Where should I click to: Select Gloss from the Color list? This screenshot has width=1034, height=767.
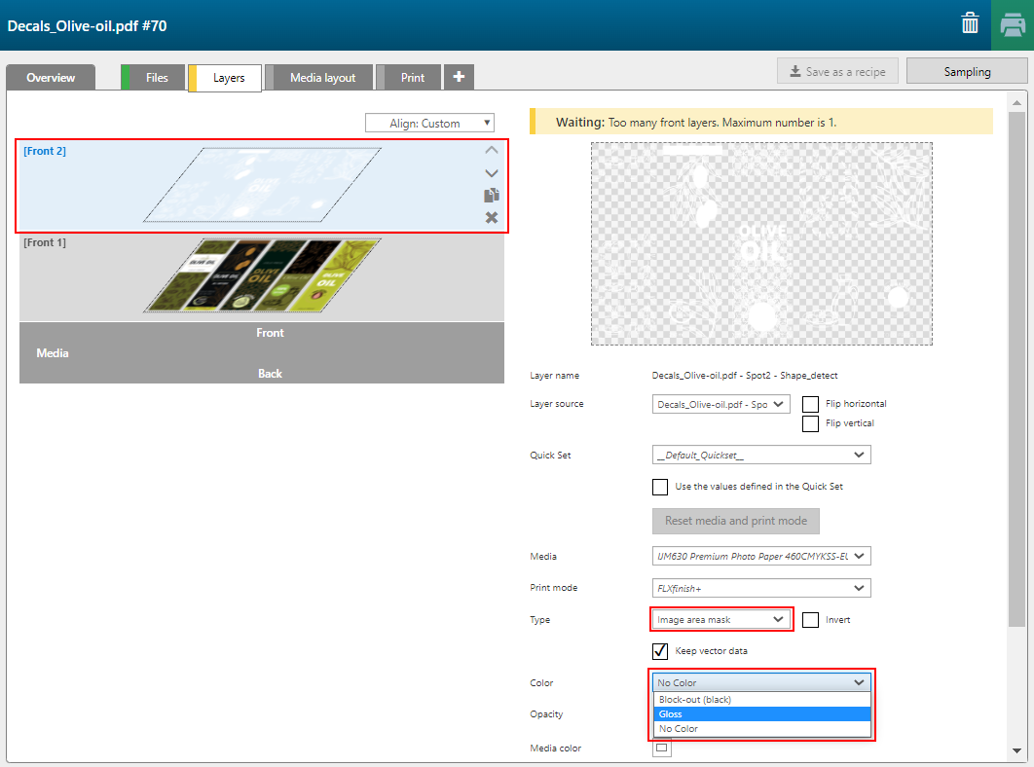761,714
